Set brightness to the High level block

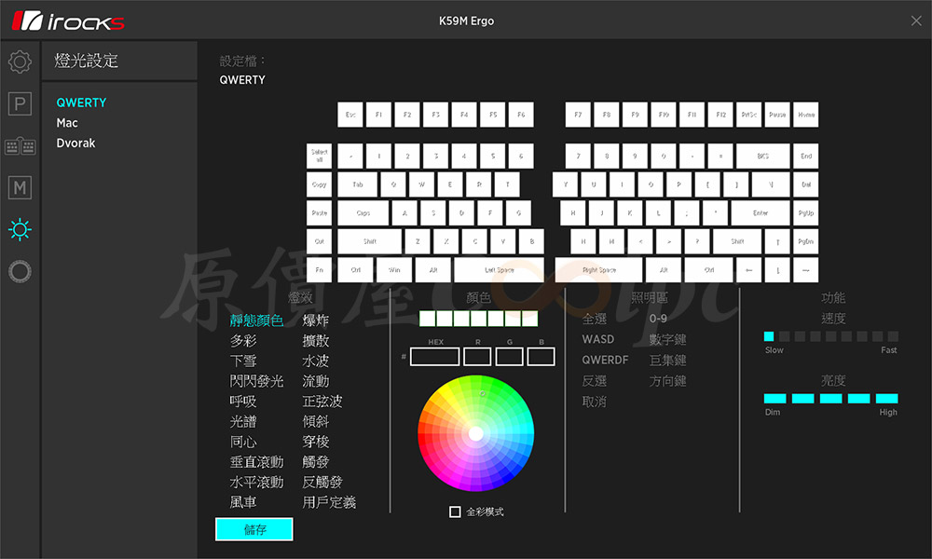(x=886, y=398)
